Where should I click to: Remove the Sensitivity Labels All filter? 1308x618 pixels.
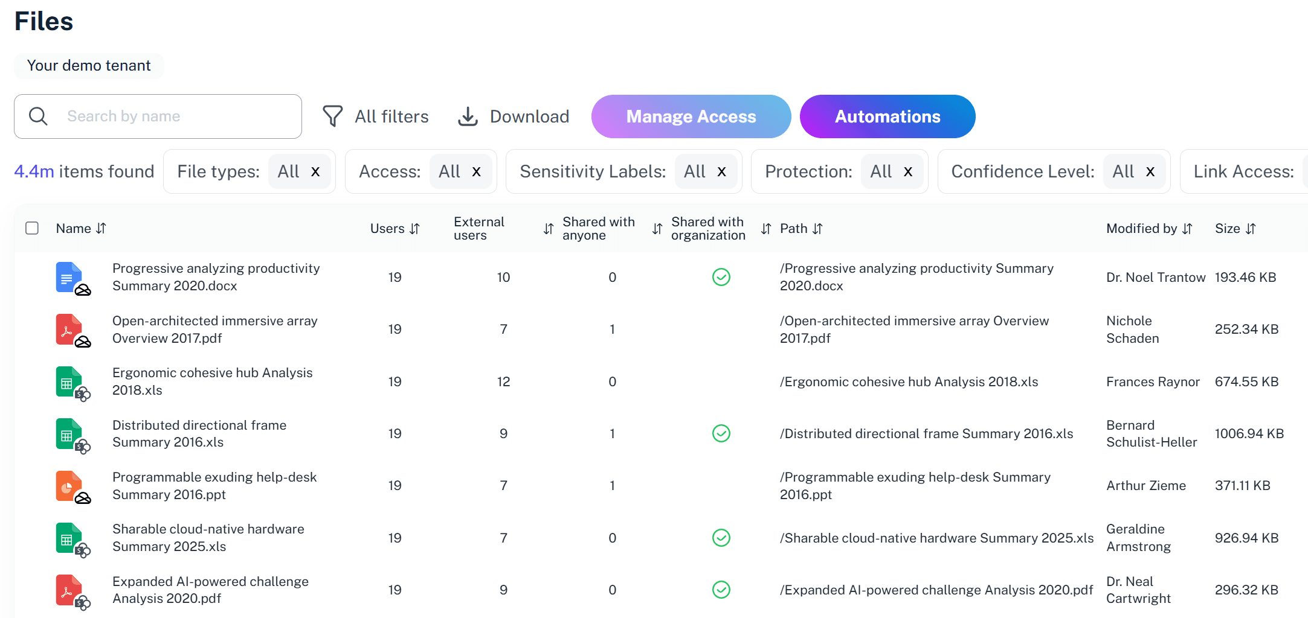pyautogui.click(x=721, y=171)
